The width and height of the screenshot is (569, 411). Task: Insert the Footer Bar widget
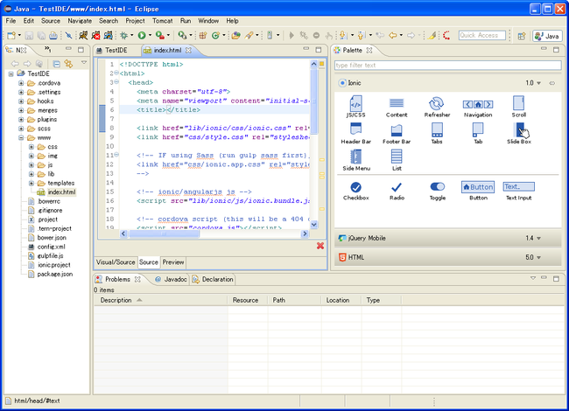[x=397, y=134]
